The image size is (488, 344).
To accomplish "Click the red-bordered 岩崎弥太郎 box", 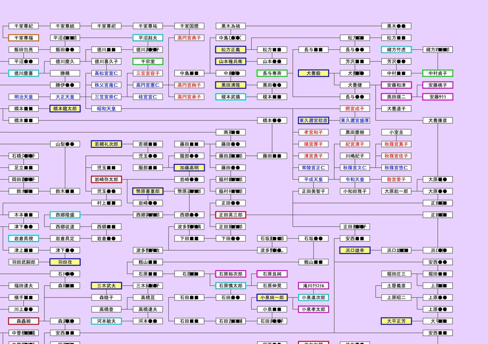I will 107,179.
